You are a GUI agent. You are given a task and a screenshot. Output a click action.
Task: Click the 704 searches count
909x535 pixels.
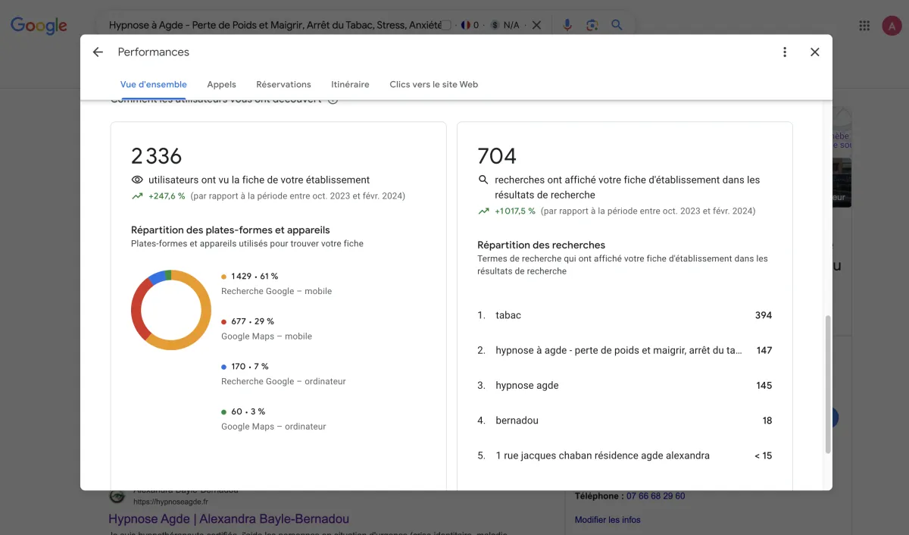click(x=497, y=156)
